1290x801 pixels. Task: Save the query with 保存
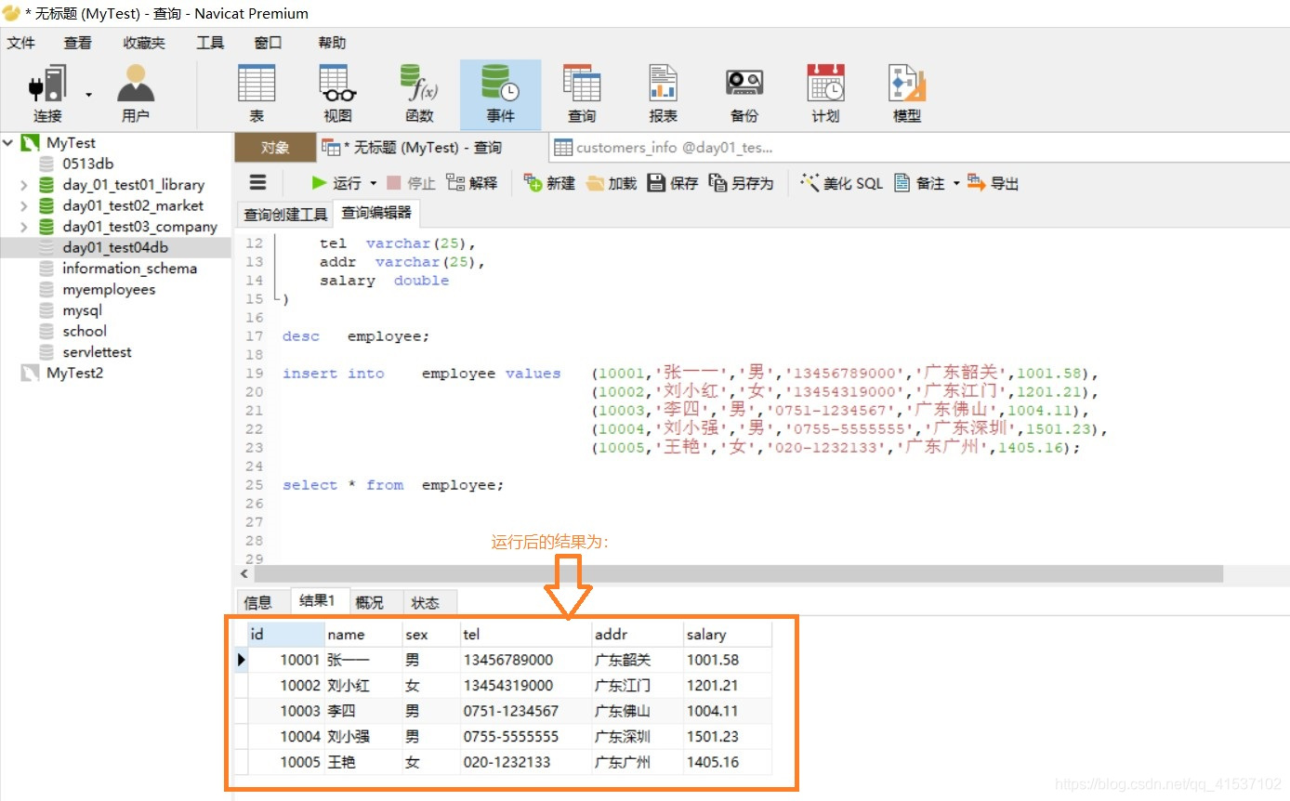click(673, 183)
